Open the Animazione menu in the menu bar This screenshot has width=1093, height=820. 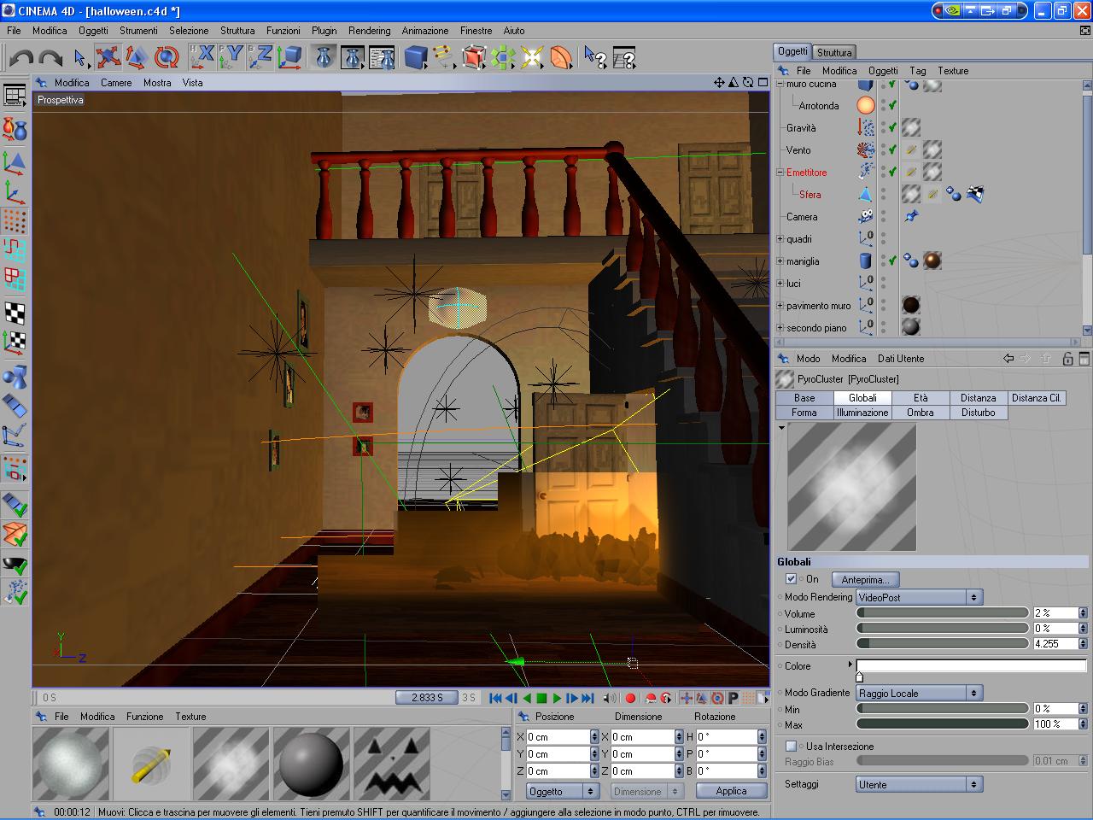point(425,31)
